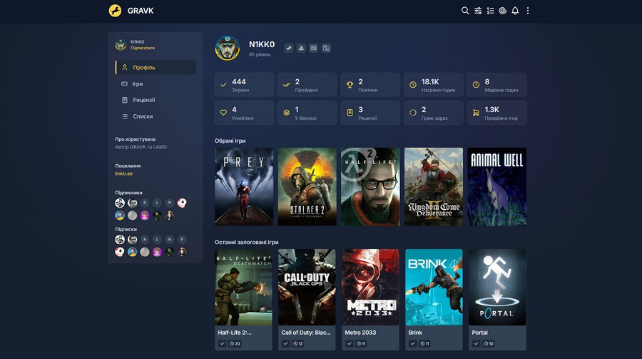
Task: Open the S.T.A.L.K.E.R. 2 game cover
Action: (307, 186)
